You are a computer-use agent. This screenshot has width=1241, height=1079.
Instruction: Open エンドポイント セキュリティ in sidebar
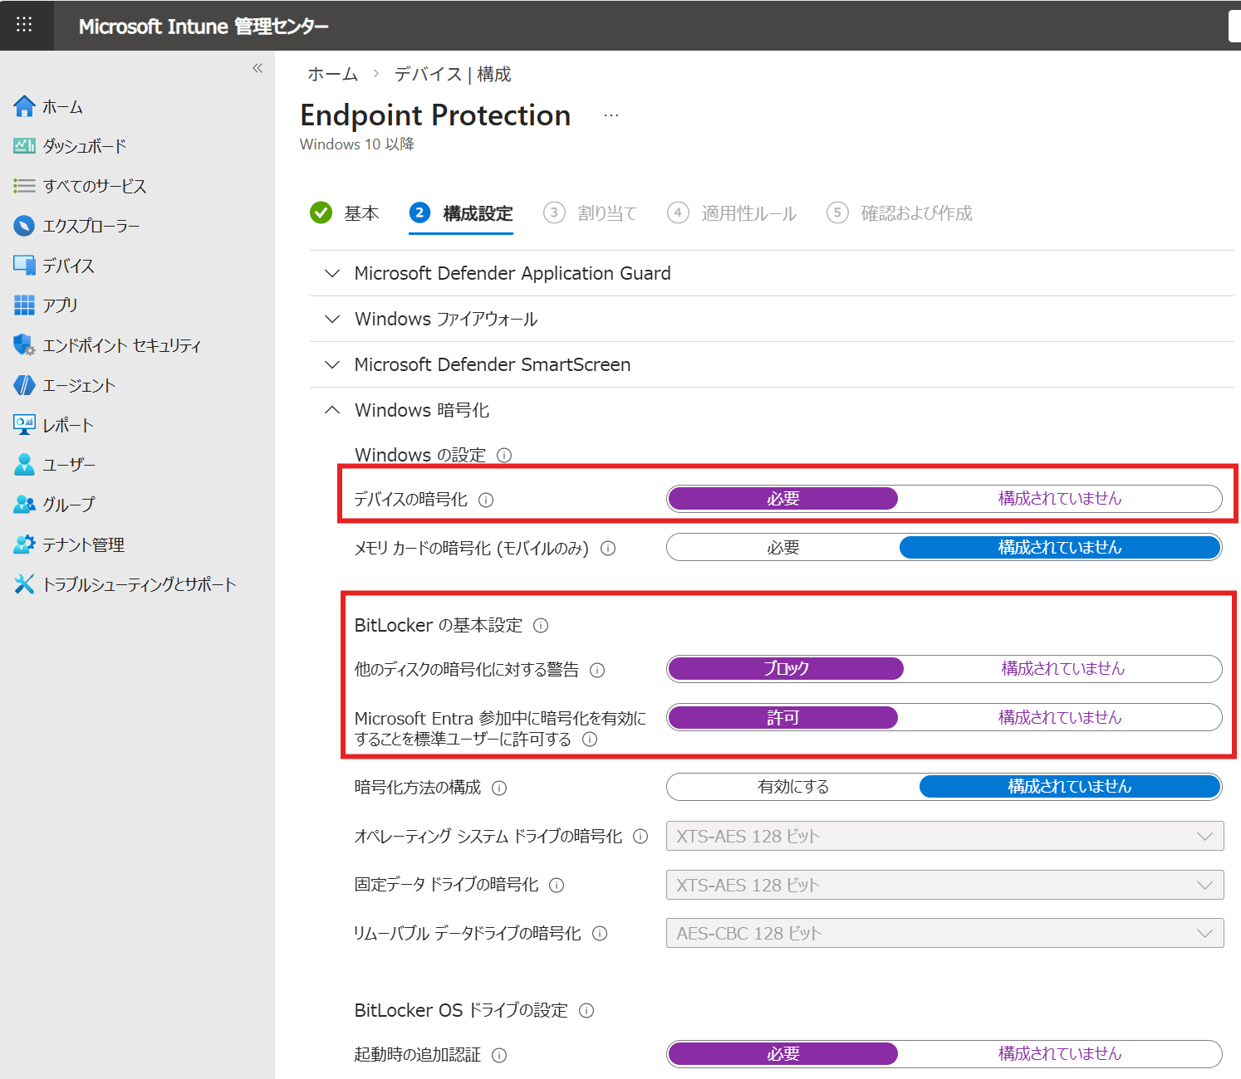coord(120,345)
